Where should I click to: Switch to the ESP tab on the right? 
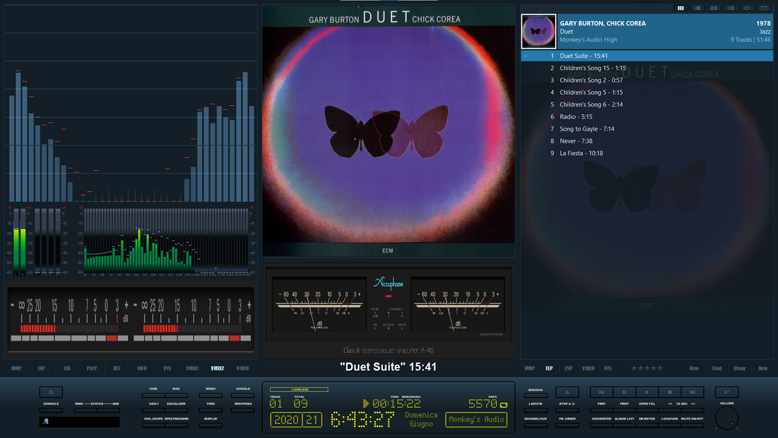[568, 368]
